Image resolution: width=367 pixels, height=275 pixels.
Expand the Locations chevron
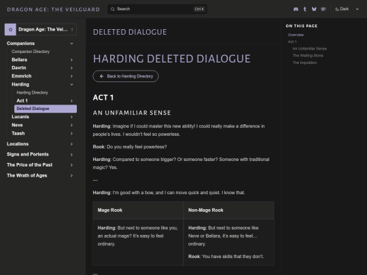coord(71,144)
